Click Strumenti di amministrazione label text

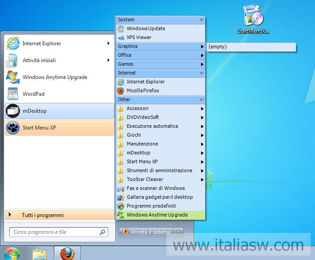pos(160,170)
